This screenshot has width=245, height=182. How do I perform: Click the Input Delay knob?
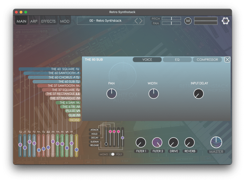(198, 94)
